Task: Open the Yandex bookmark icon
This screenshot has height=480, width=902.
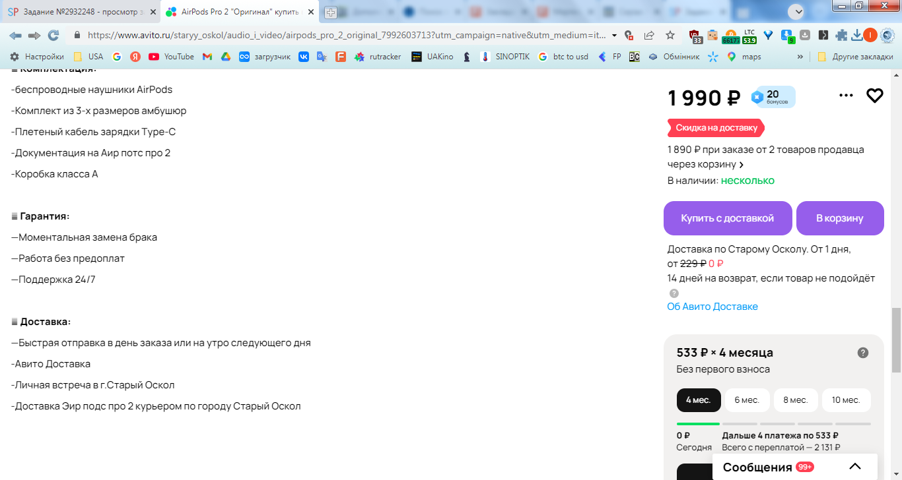Action: pyautogui.click(x=135, y=57)
